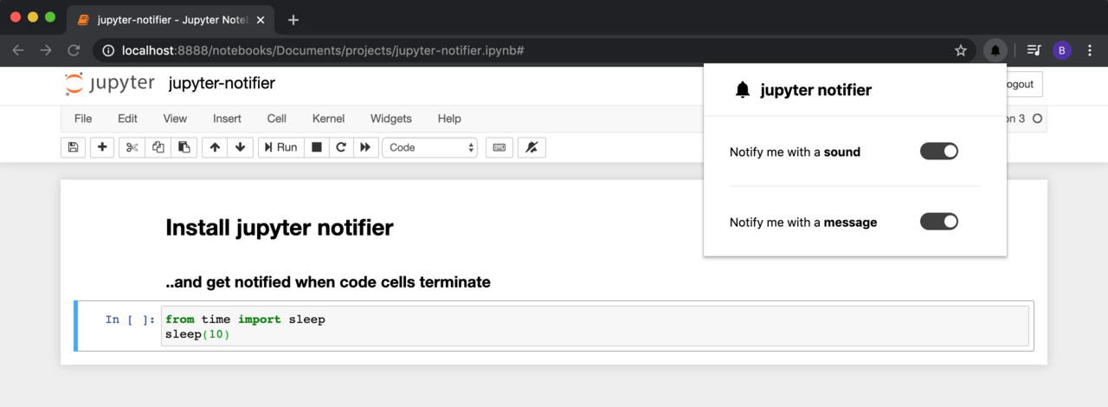Click the address bar URL field
1108x407 pixels.
click(x=531, y=50)
